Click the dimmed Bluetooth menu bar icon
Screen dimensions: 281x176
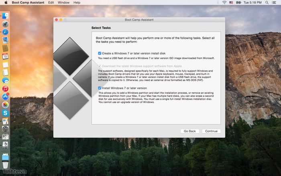tap(218, 2)
